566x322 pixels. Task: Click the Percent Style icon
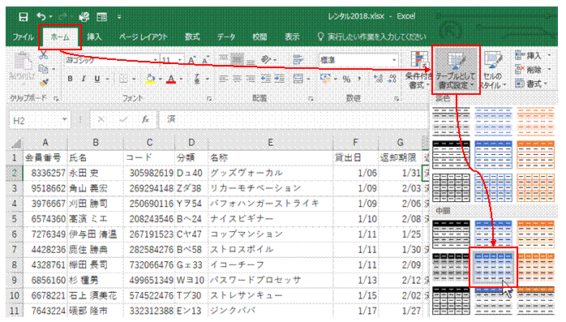(346, 79)
